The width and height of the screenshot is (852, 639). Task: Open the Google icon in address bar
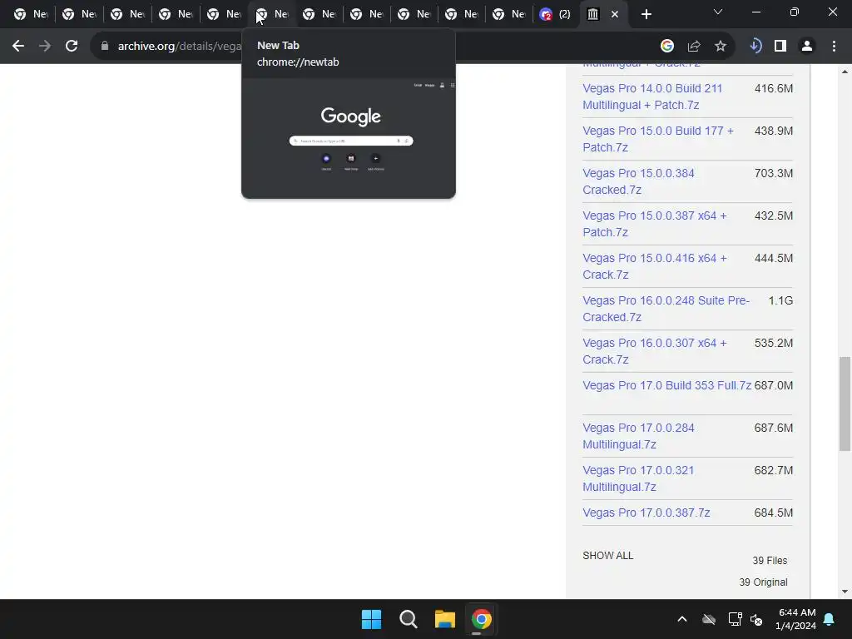pyautogui.click(x=666, y=47)
